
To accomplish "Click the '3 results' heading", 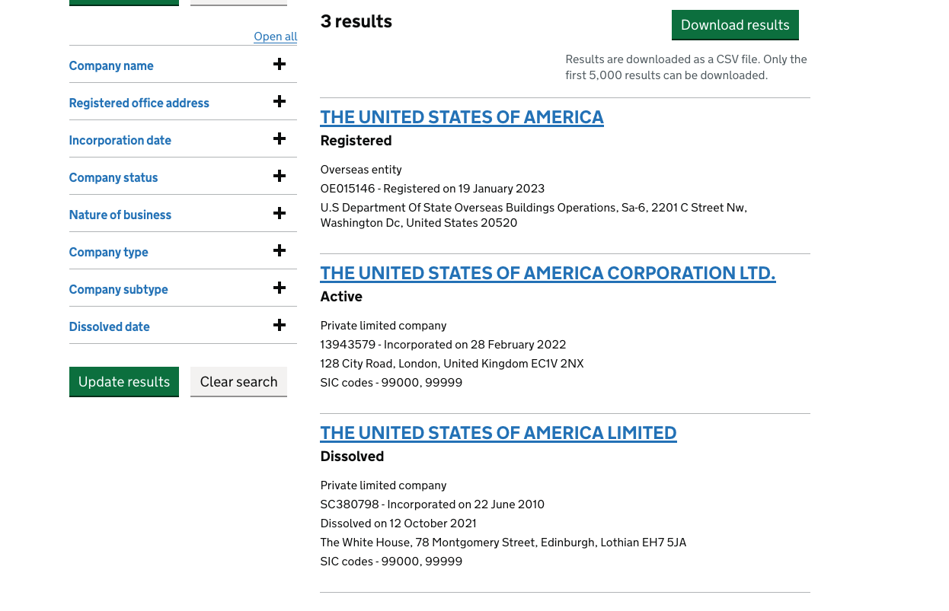I will click(356, 21).
